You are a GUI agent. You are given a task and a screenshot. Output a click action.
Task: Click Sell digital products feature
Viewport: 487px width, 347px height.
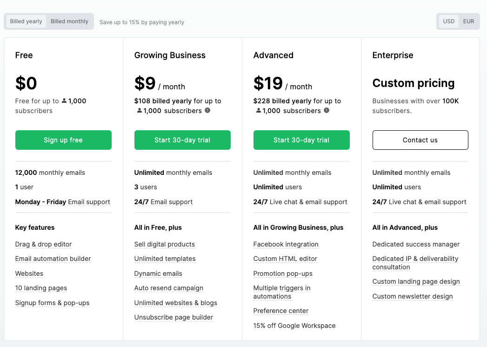(164, 244)
